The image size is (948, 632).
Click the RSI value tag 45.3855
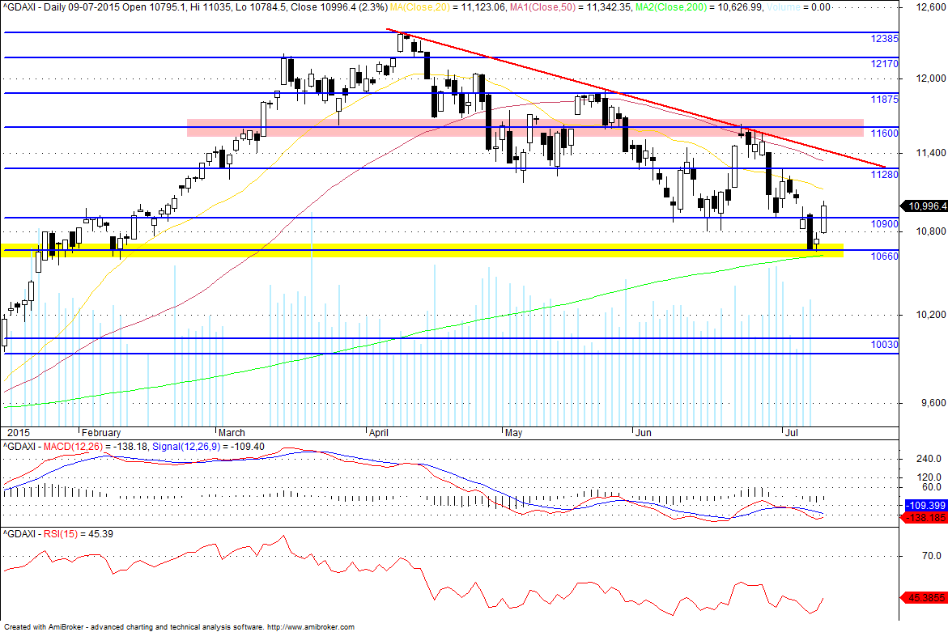coord(925,597)
